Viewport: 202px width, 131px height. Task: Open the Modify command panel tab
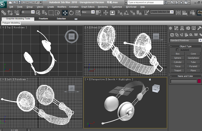point(176,28)
